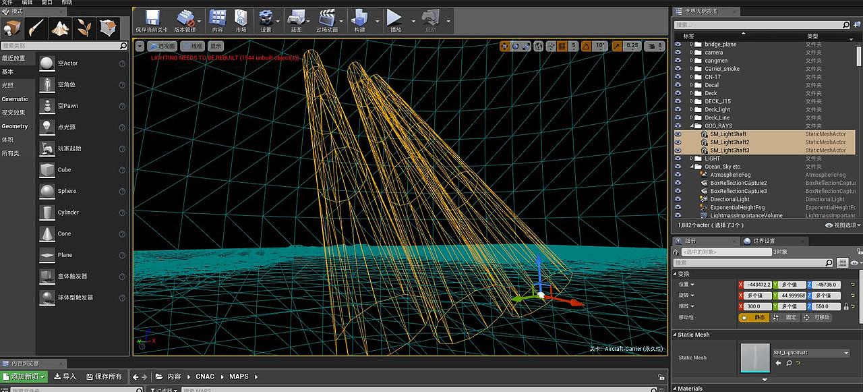Expand the camera folder
863x392 pixels.
[692, 53]
